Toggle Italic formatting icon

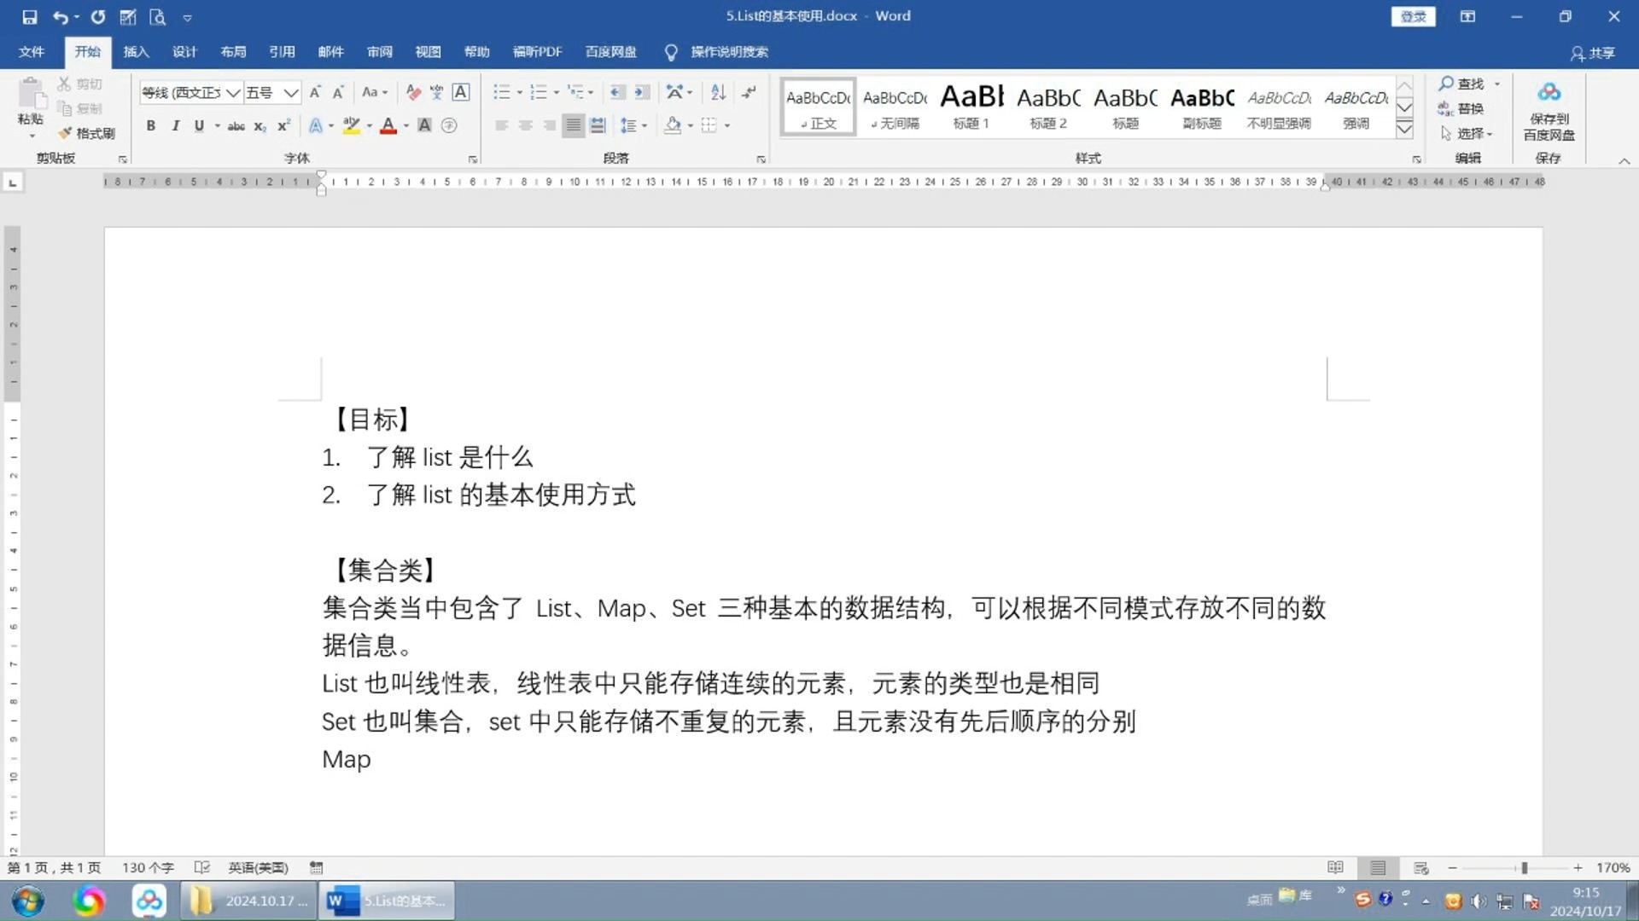click(174, 125)
